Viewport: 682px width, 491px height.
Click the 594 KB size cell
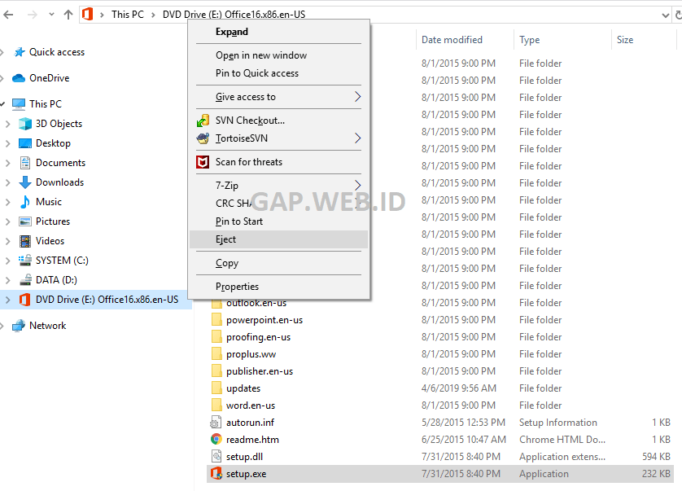pos(656,457)
